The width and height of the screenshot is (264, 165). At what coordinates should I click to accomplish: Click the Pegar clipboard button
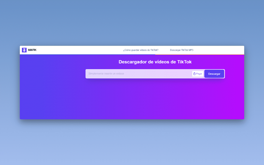pos(198,74)
